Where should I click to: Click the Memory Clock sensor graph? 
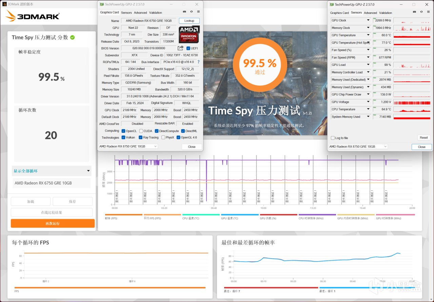[x=412, y=28]
